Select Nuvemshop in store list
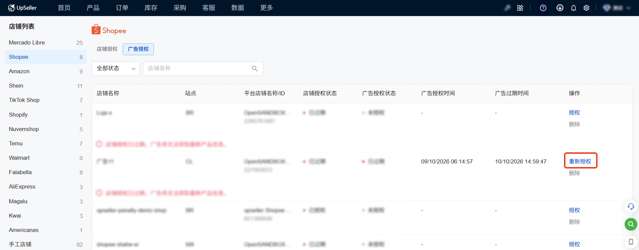Viewport: 639px width, 250px height. pos(45,129)
